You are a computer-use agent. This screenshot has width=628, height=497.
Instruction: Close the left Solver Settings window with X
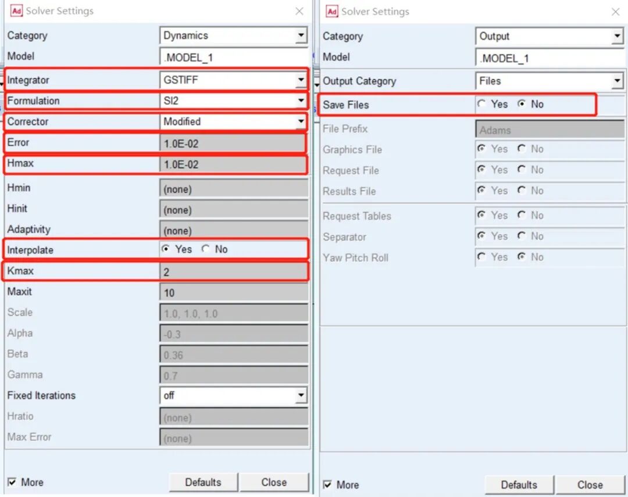click(x=299, y=11)
